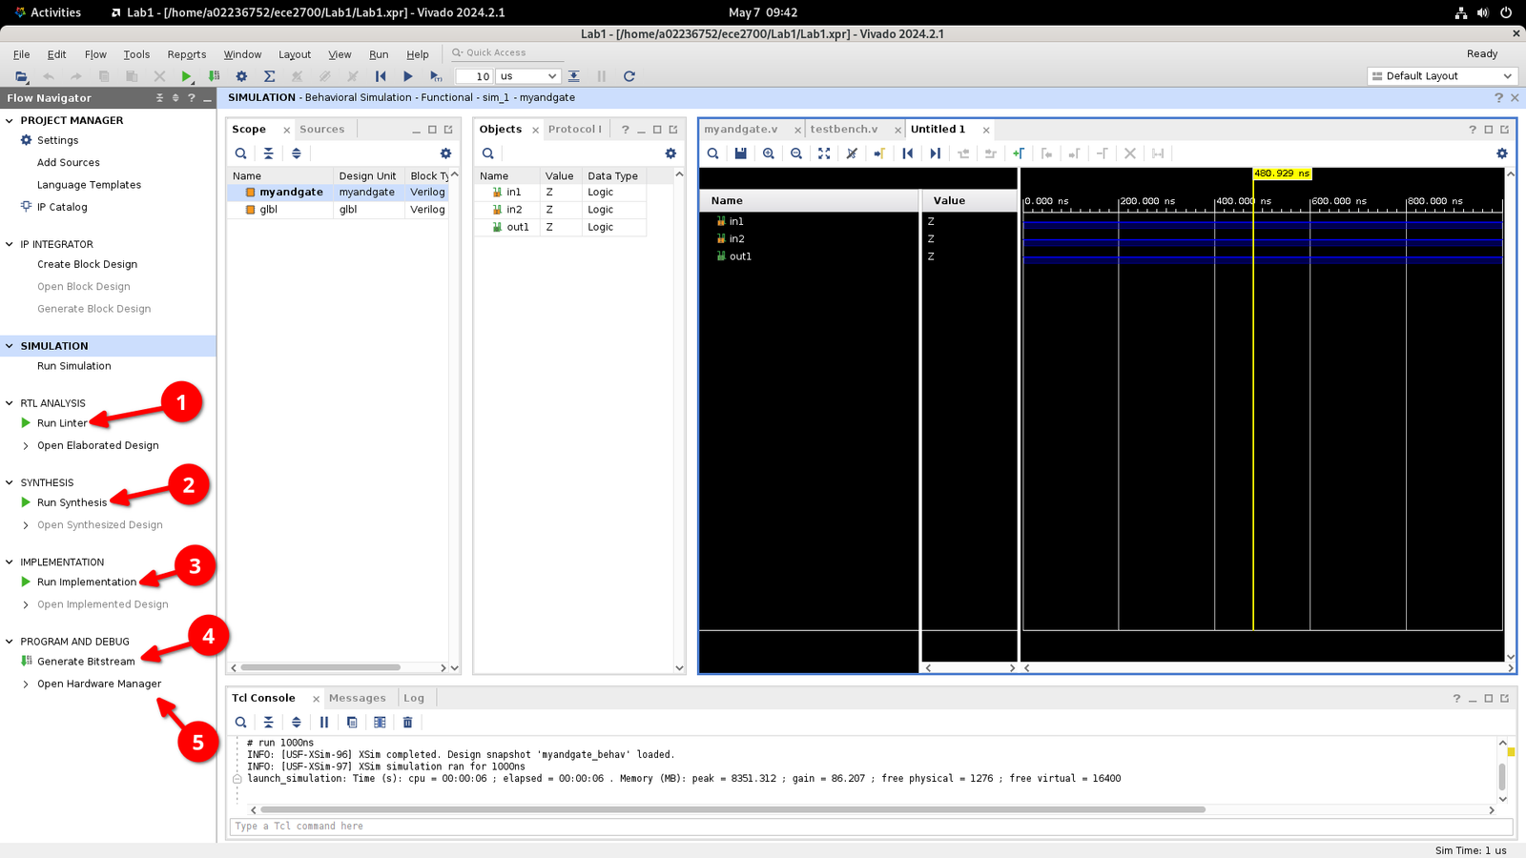Screen dimensions: 1526x858
Task: Switch to the testbench.v tab
Action: click(x=844, y=129)
